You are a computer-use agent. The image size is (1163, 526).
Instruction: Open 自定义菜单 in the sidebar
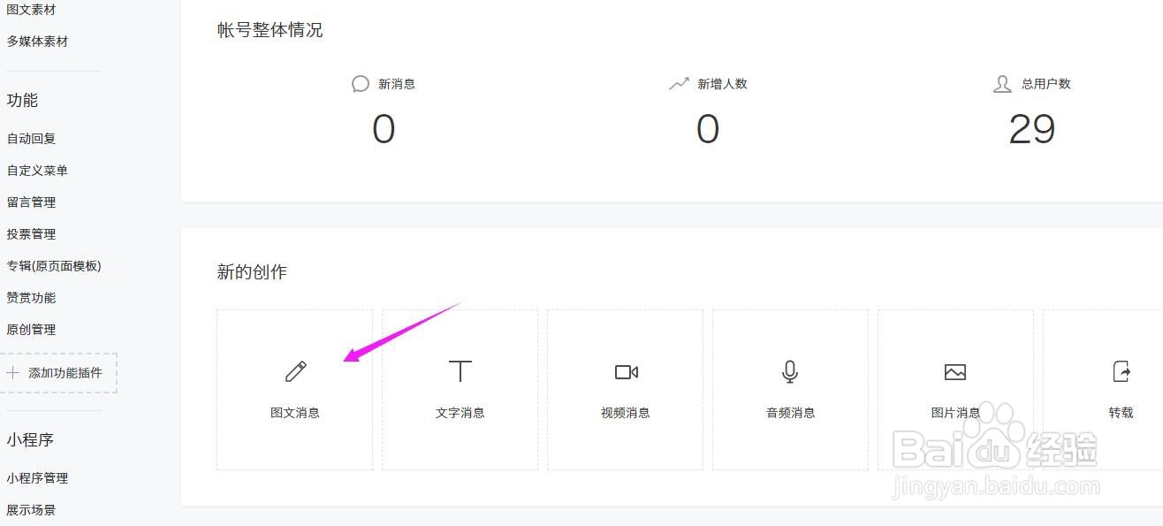[x=37, y=171]
